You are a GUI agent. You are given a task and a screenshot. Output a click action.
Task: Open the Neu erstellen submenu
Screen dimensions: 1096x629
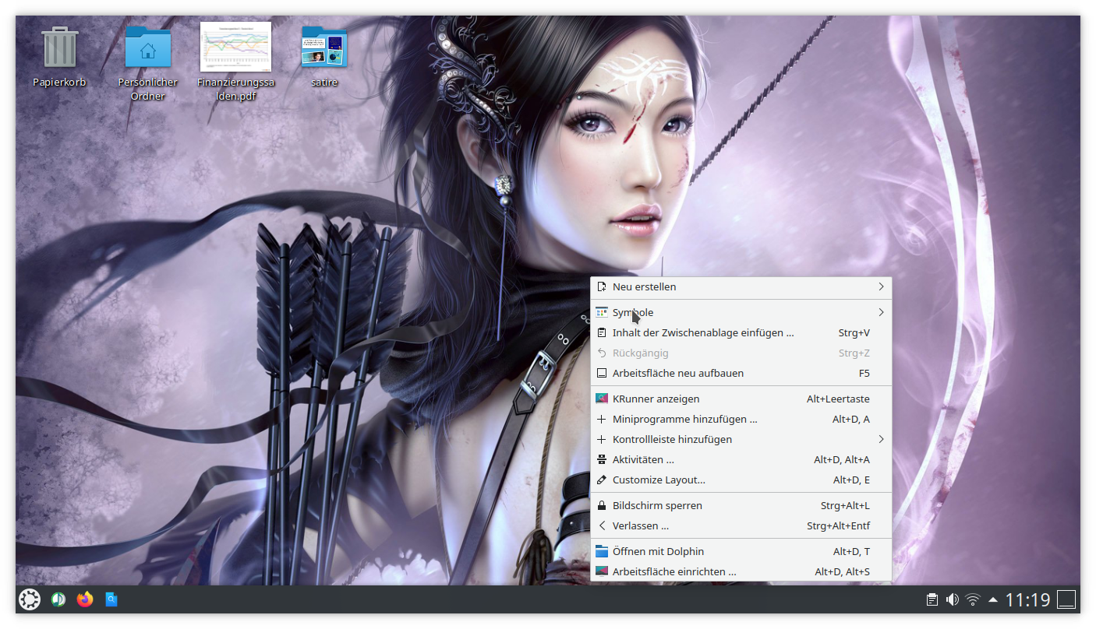pos(741,286)
